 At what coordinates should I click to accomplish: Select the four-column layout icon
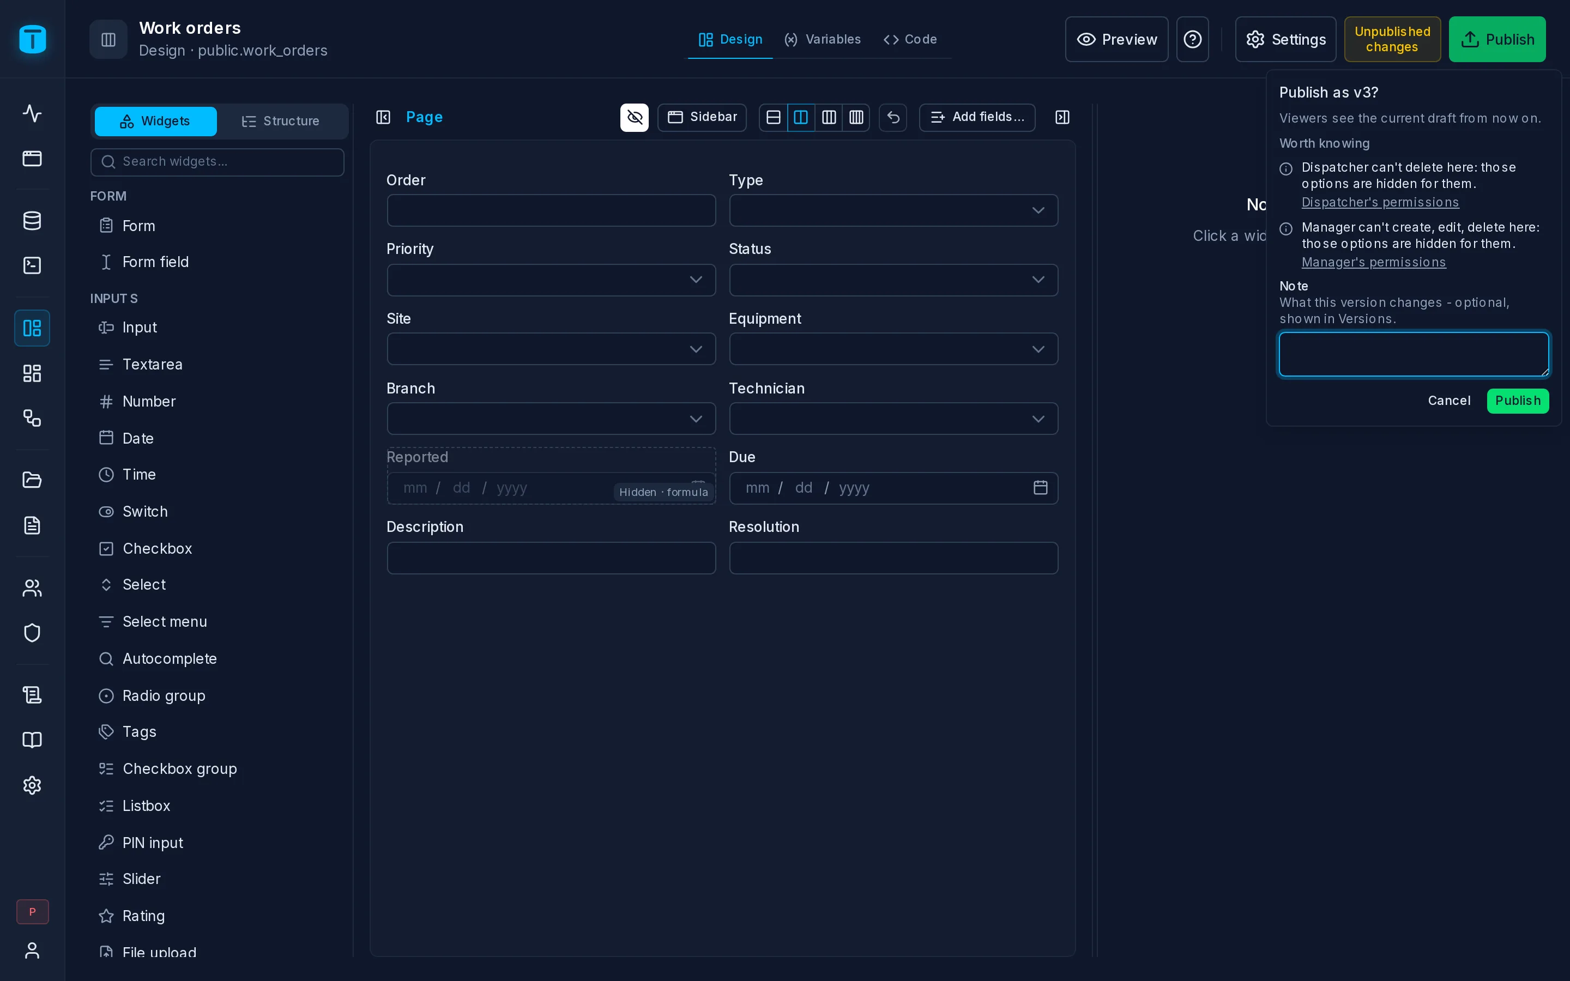pyautogui.click(x=856, y=117)
